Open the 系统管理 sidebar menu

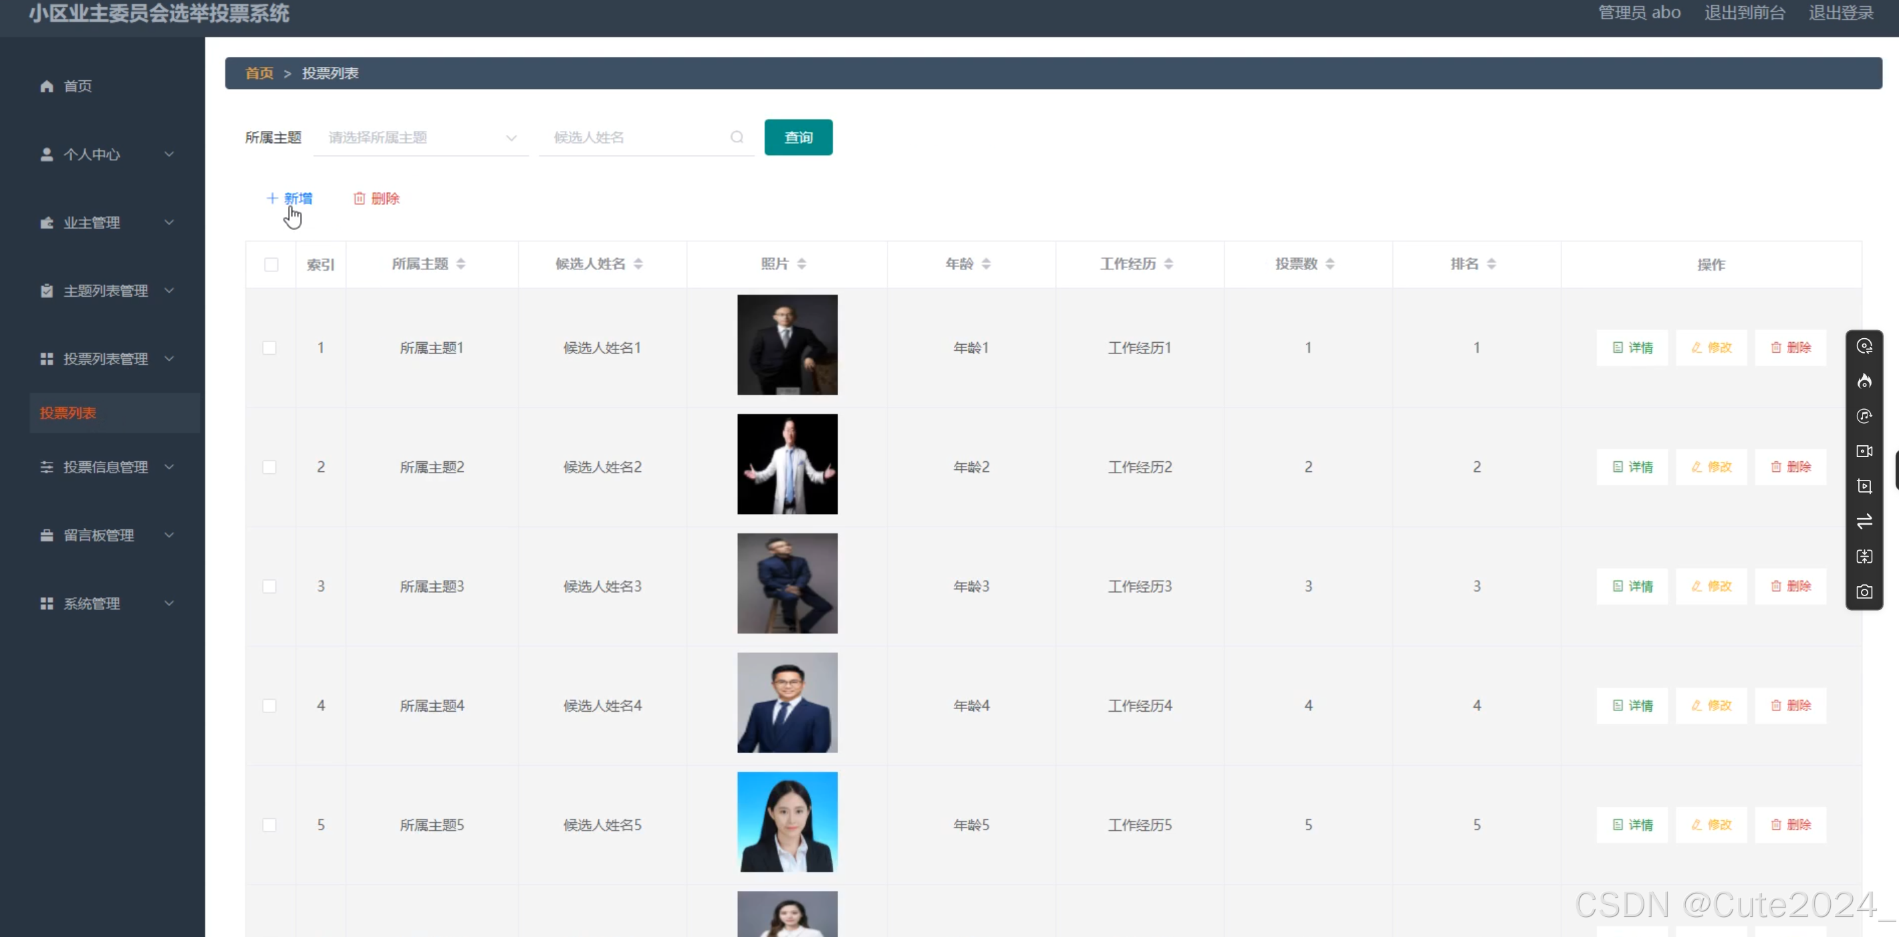coord(102,603)
